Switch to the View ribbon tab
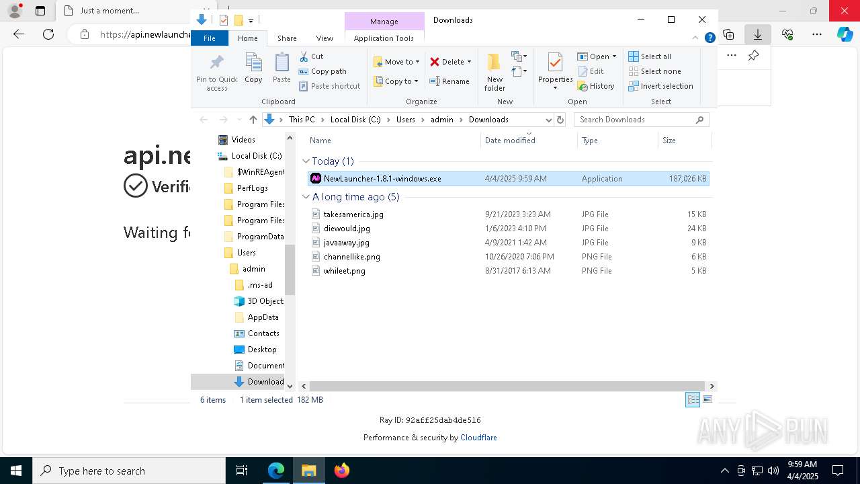The height and width of the screenshot is (484, 860). coord(325,38)
